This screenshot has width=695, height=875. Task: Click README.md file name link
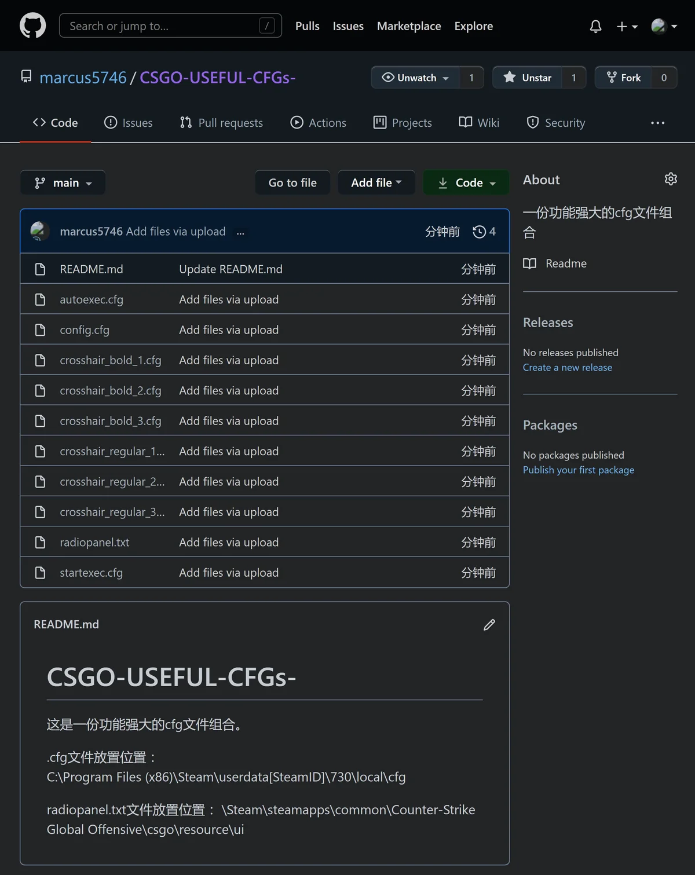[x=92, y=269]
